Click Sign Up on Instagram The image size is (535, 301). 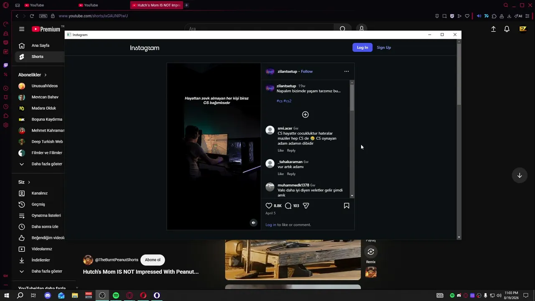coord(384,48)
